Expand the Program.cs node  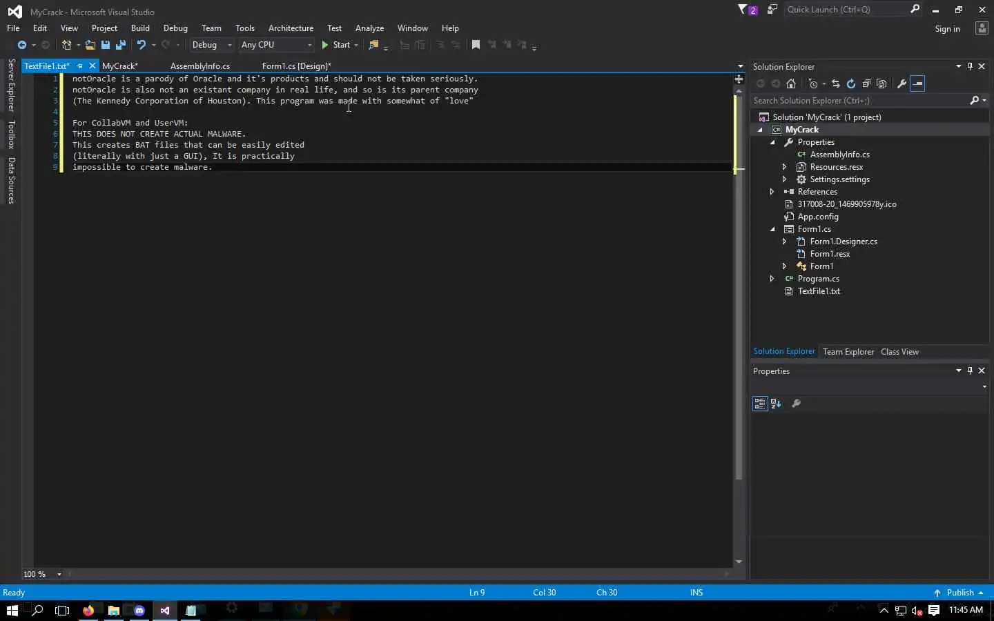click(x=772, y=279)
